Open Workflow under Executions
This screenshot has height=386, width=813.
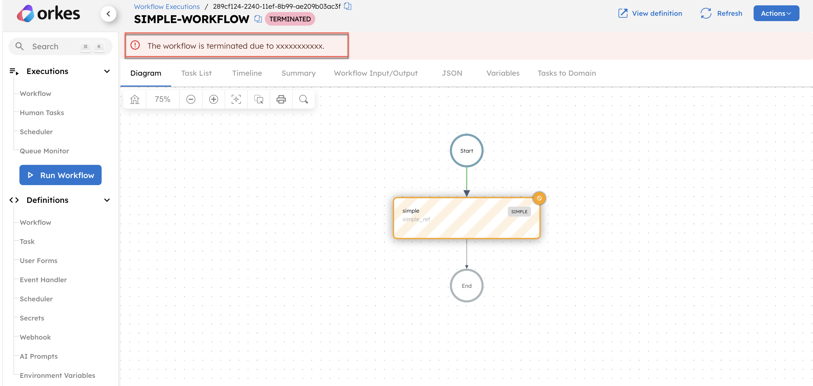click(35, 94)
